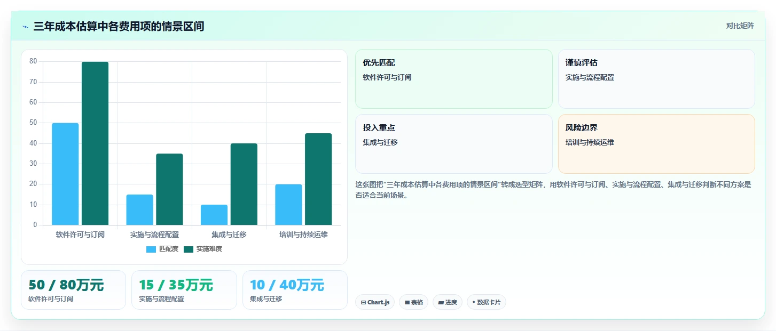Click the 匹配度 bar for 集成与迁移

(x=214, y=215)
